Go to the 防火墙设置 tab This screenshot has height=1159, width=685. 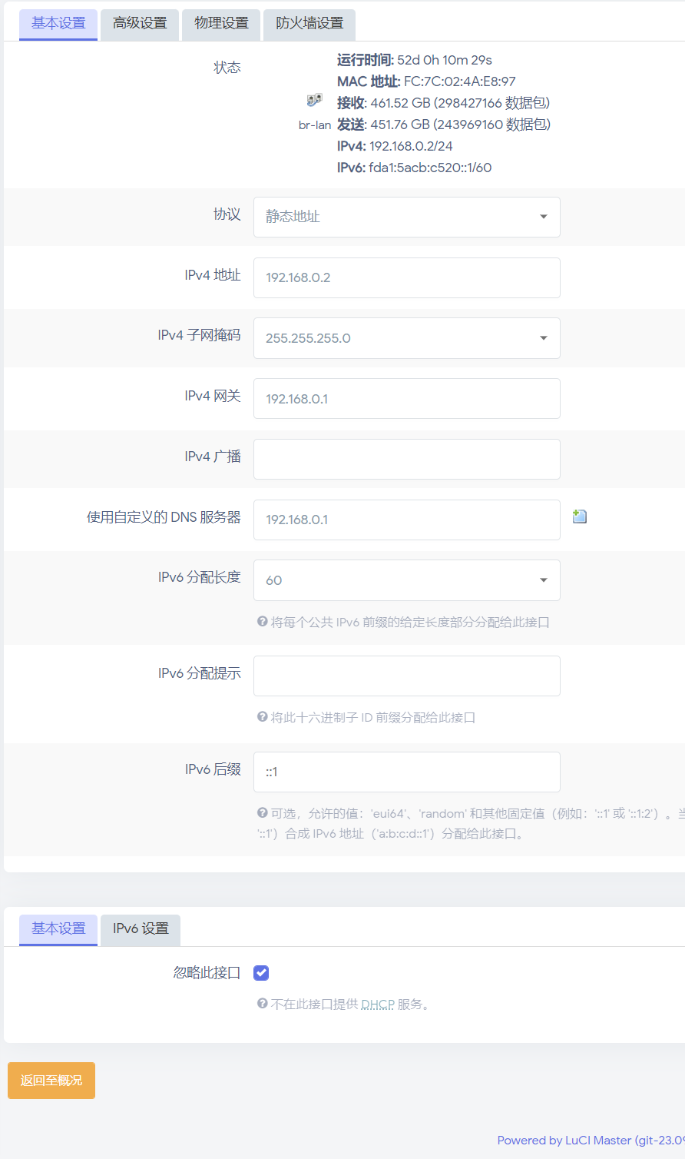coord(309,24)
